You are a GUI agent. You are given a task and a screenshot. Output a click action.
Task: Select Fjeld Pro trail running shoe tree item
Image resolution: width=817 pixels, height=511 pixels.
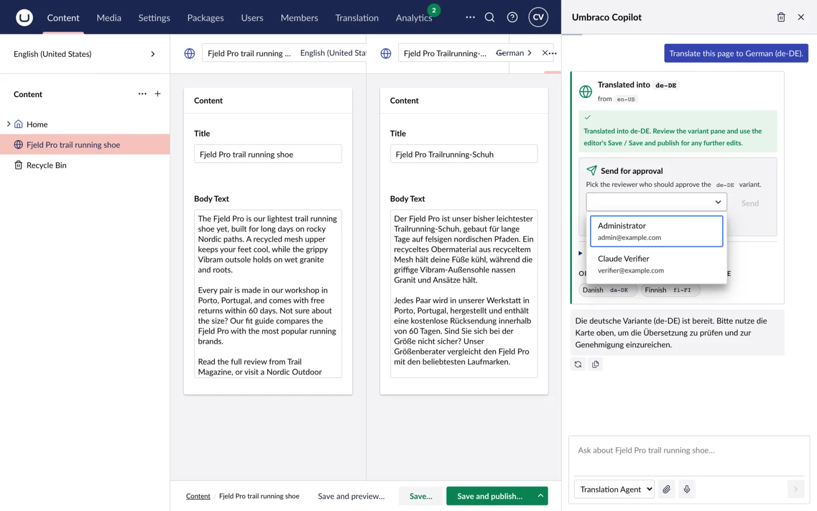point(85,145)
